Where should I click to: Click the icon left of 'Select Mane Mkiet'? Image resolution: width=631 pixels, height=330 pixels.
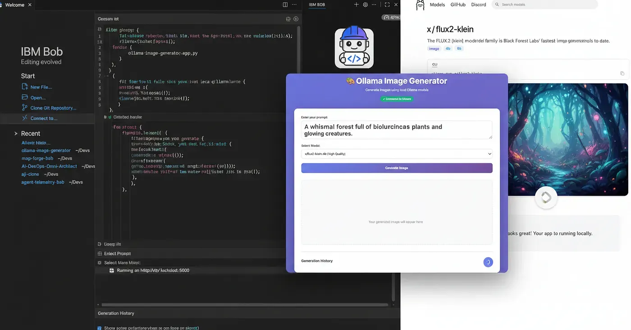point(100,262)
